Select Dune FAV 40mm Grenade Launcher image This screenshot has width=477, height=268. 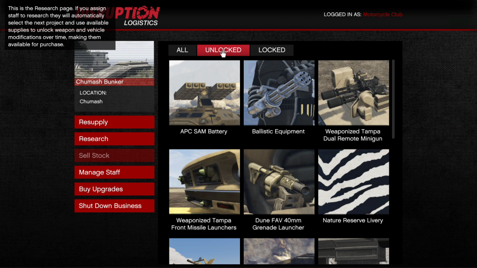tap(279, 182)
